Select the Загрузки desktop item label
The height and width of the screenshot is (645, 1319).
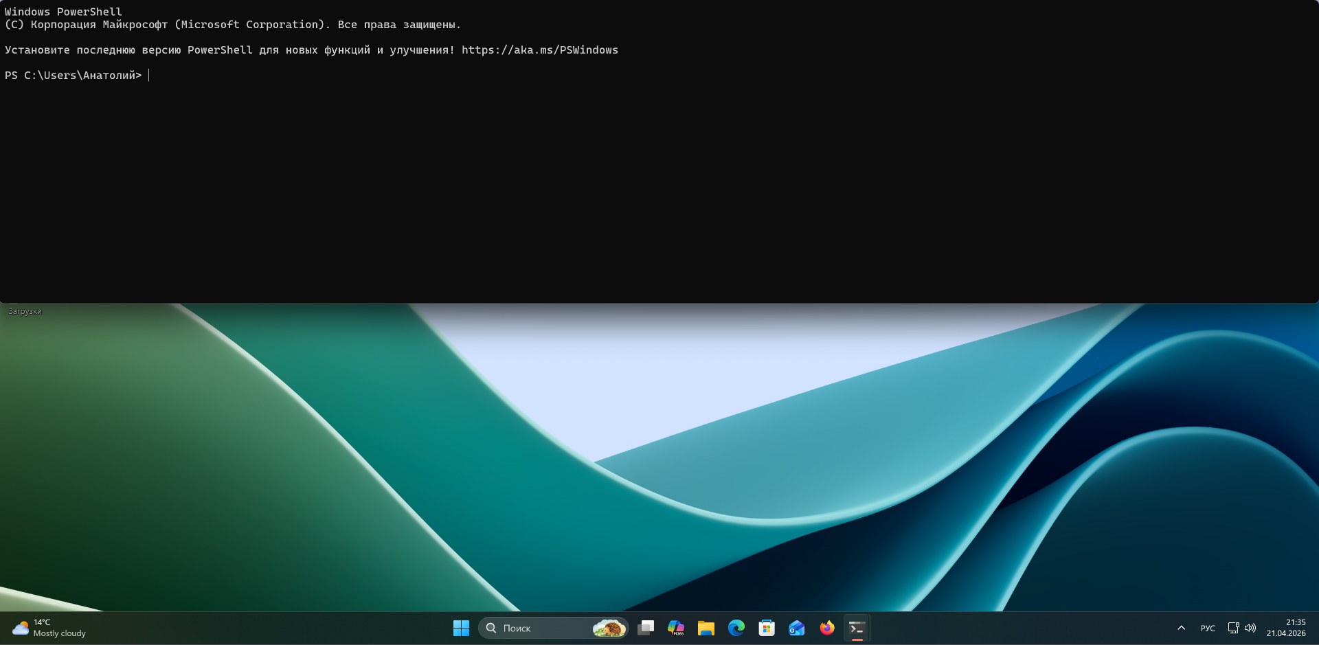pos(25,311)
